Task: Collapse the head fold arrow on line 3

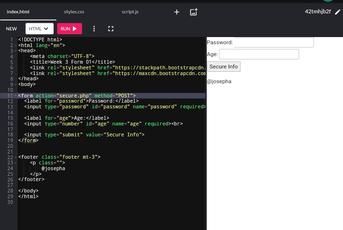Action: pos(16,51)
